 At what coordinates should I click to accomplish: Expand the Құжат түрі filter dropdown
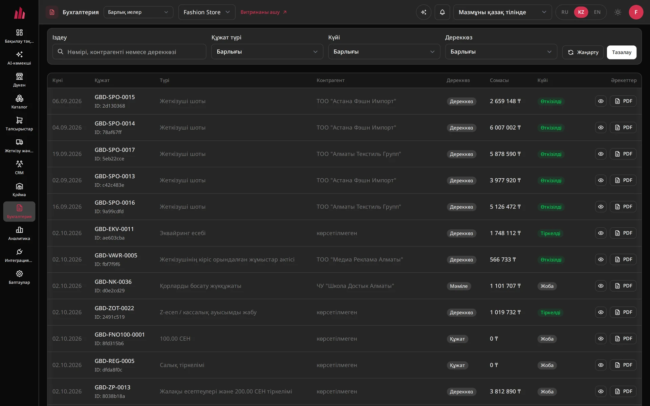(267, 52)
